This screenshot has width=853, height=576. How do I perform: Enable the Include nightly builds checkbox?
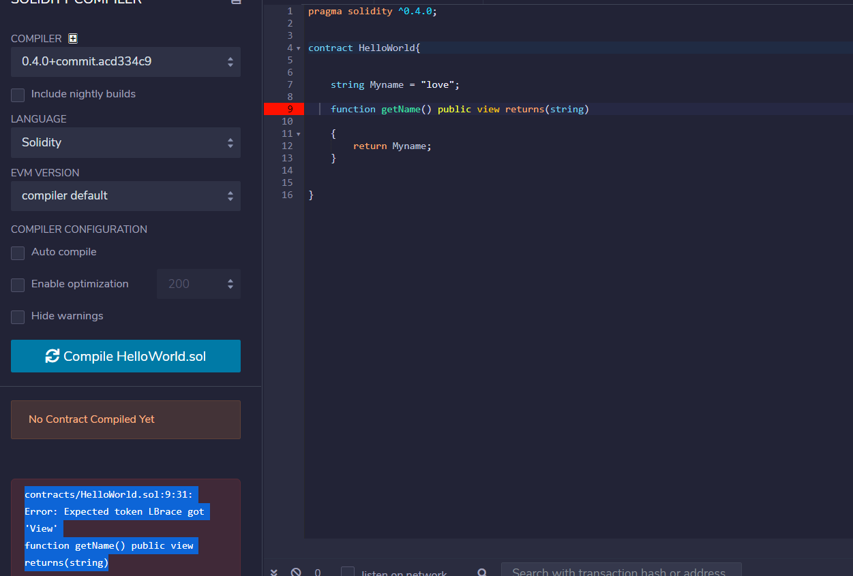(x=17, y=95)
